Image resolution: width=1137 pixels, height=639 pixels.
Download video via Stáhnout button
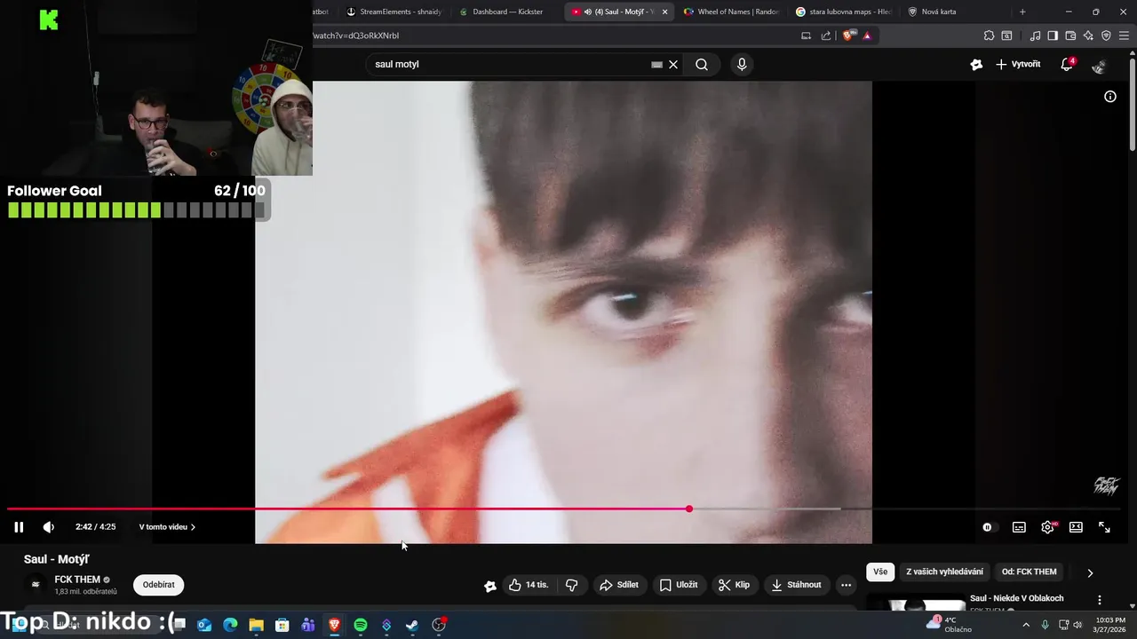[796, 585]
